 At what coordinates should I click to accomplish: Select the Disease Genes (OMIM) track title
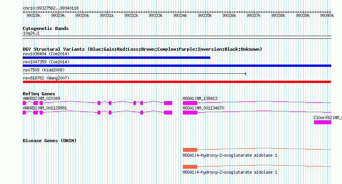tap(50, 141)
